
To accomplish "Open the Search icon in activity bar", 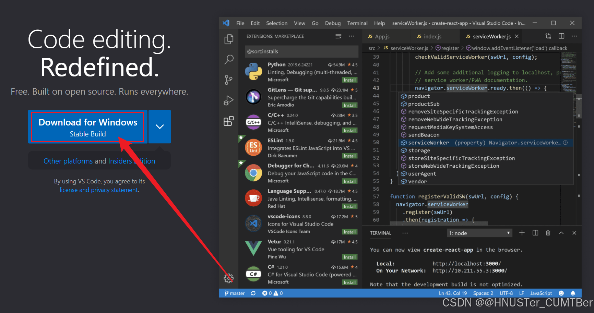I will pyautogui.click(x=229, y=60).
